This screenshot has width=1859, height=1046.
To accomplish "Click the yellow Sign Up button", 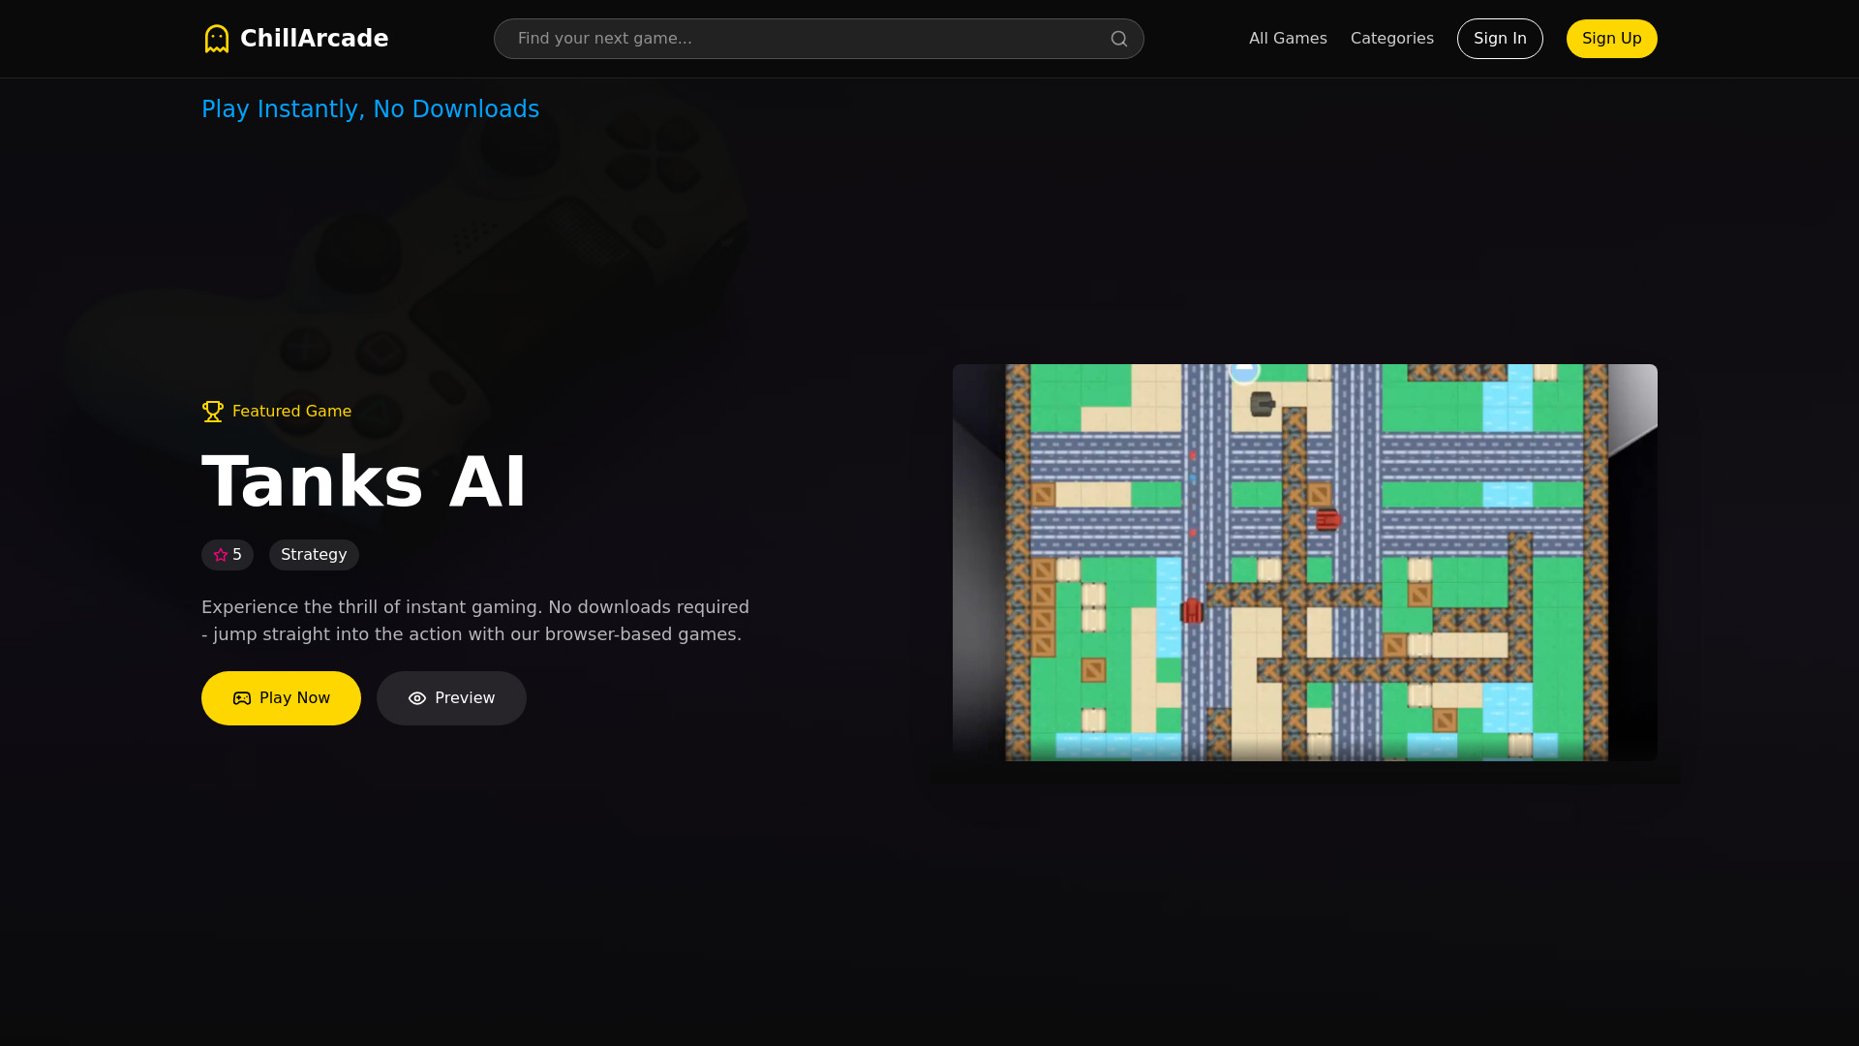I will 1611,39.
